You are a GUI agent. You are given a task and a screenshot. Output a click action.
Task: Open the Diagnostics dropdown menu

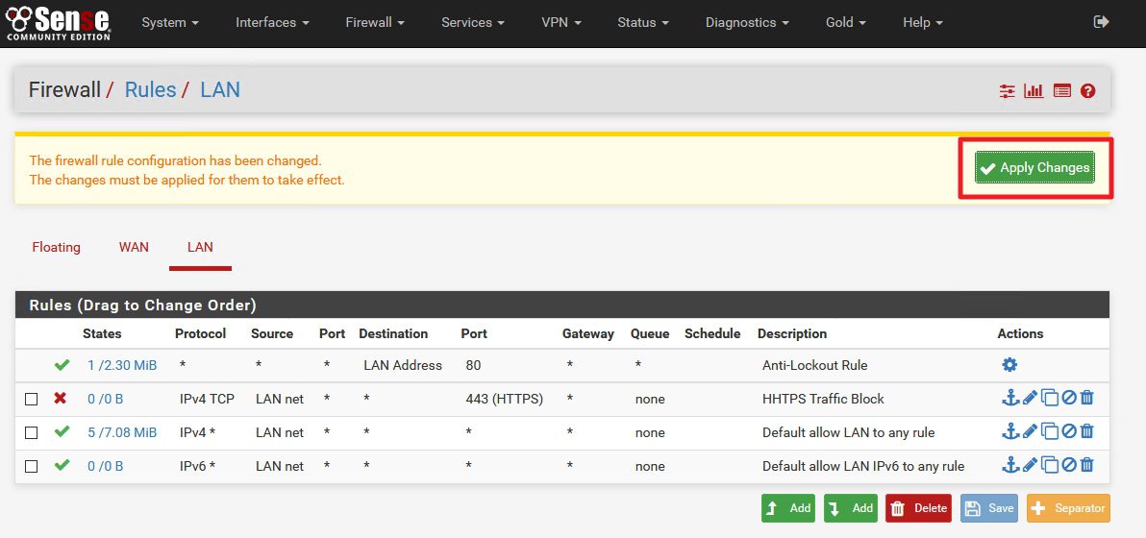(746, 22)
